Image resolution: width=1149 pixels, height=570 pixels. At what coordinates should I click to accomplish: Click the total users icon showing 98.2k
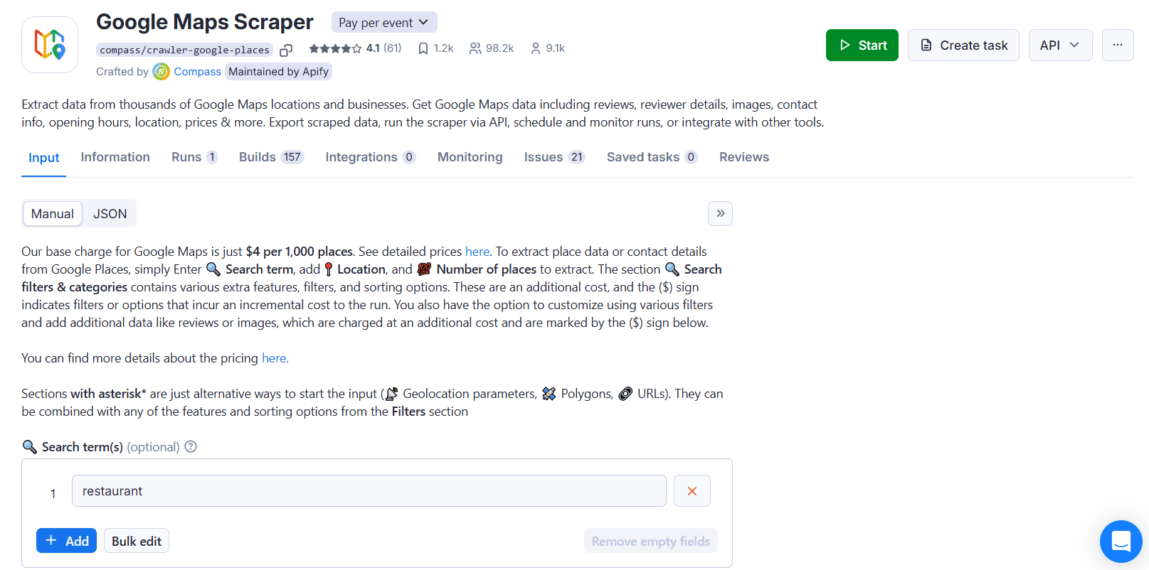[x=475, y=48]
